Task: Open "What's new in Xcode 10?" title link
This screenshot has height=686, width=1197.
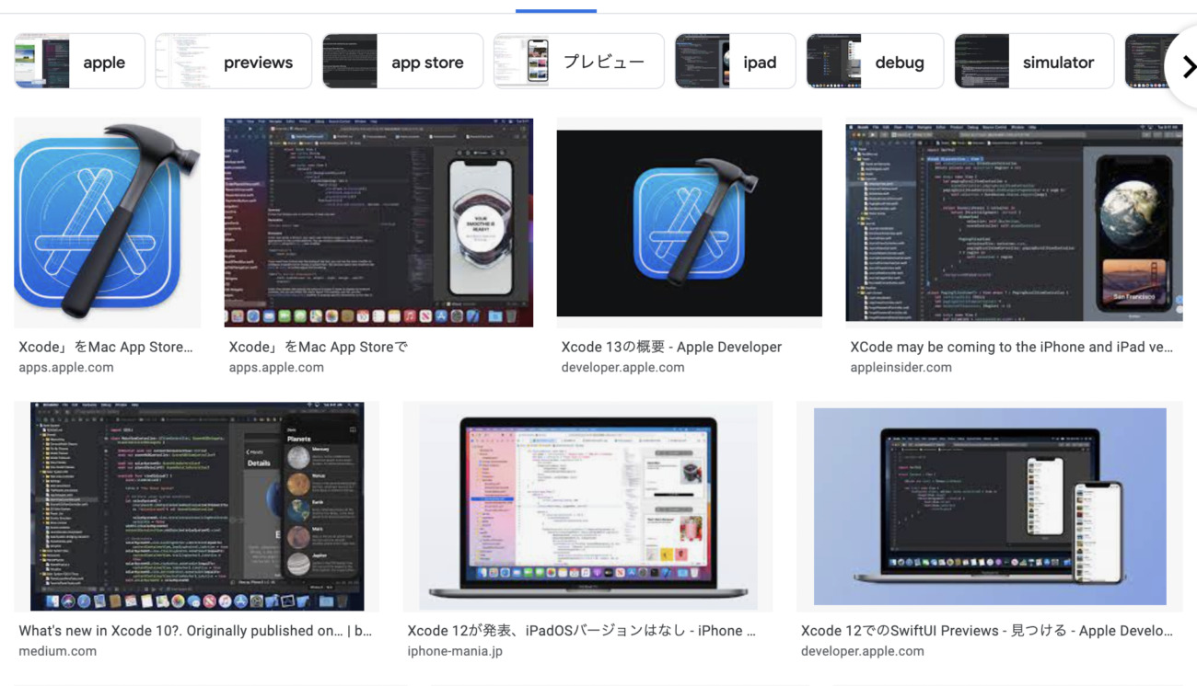Action: 195,631
